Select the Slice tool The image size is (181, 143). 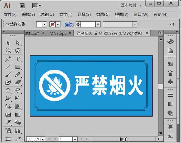coord(18,139)
